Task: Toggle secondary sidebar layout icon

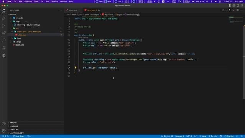Action: pyautogui.click(x=238, y=5)
